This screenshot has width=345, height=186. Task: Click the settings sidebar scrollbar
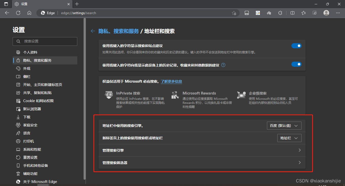(85, 99)
